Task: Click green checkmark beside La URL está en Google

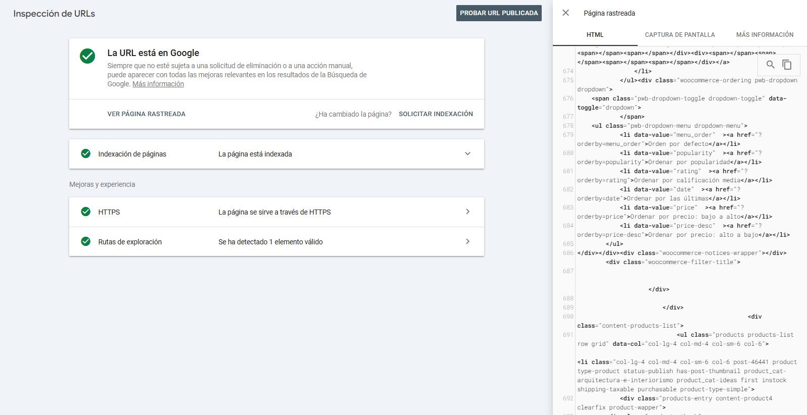Action: pos(87,56)
